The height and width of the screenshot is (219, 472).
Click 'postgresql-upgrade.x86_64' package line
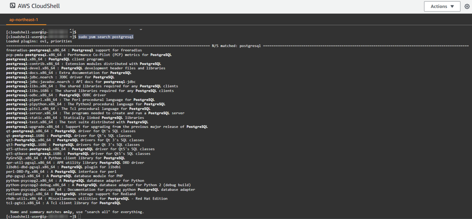coord(107,127)
